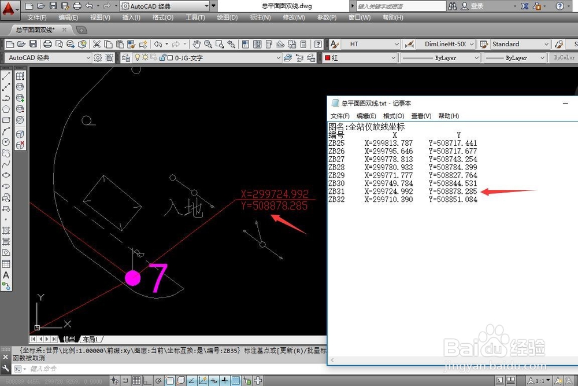Click the command line input field

click(177, 369)
